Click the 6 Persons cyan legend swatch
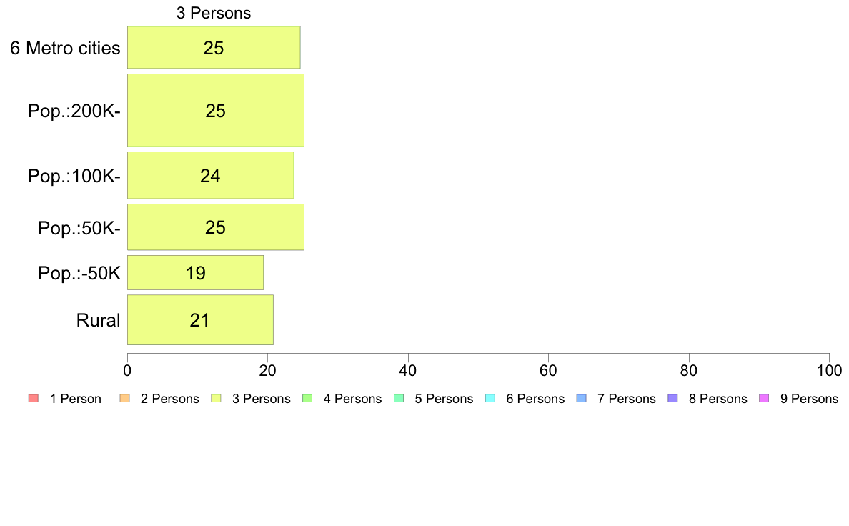The image size is (849, 526). (x=490, y=398)
